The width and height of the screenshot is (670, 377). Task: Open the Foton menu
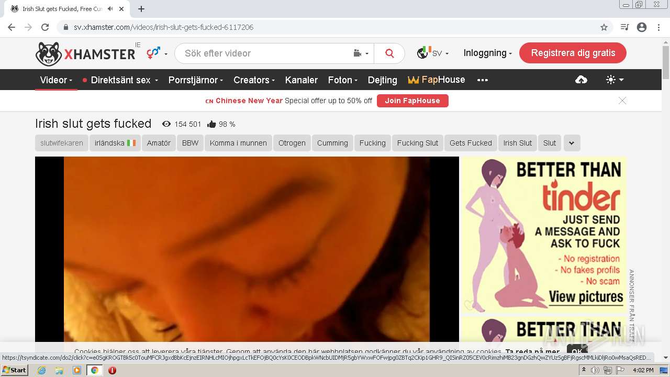point(342,80)
